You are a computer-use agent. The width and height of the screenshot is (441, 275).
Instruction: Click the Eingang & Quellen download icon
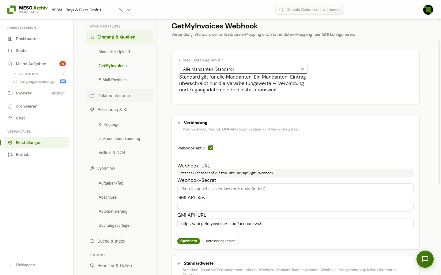coord(92,37)
